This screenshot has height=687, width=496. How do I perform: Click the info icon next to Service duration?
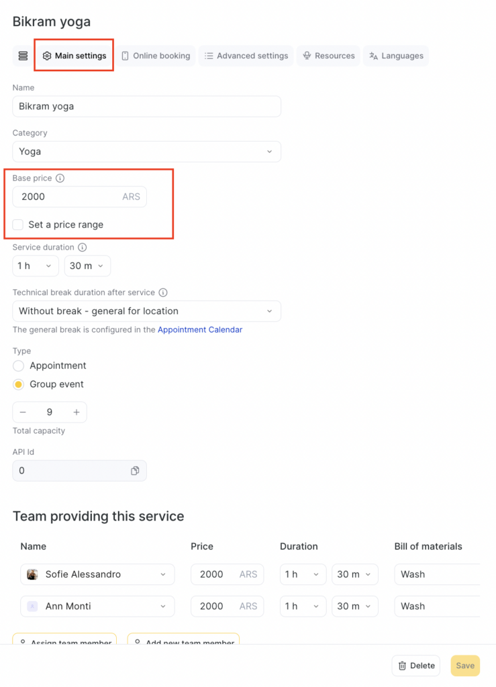83,248
